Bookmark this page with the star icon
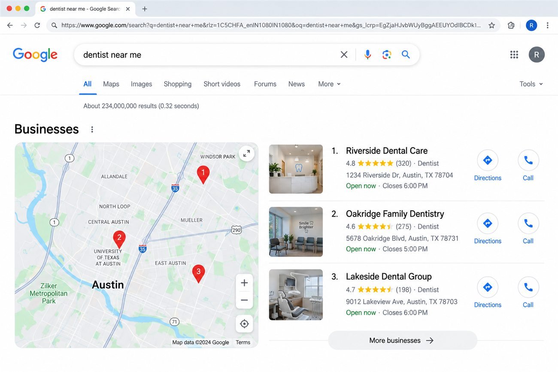Viewport: 558px width, 372px height. [491, 25]
